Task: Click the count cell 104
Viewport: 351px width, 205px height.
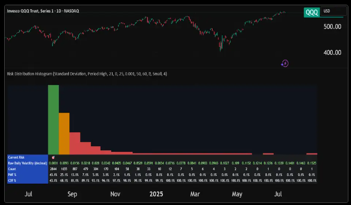Action: pos(116,169)
